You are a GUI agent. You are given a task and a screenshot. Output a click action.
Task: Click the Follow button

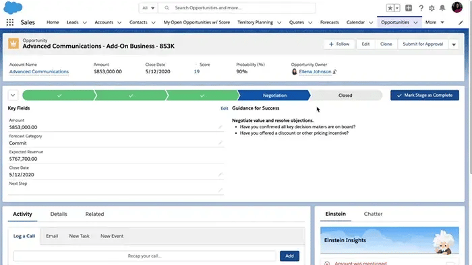point(339,44)
